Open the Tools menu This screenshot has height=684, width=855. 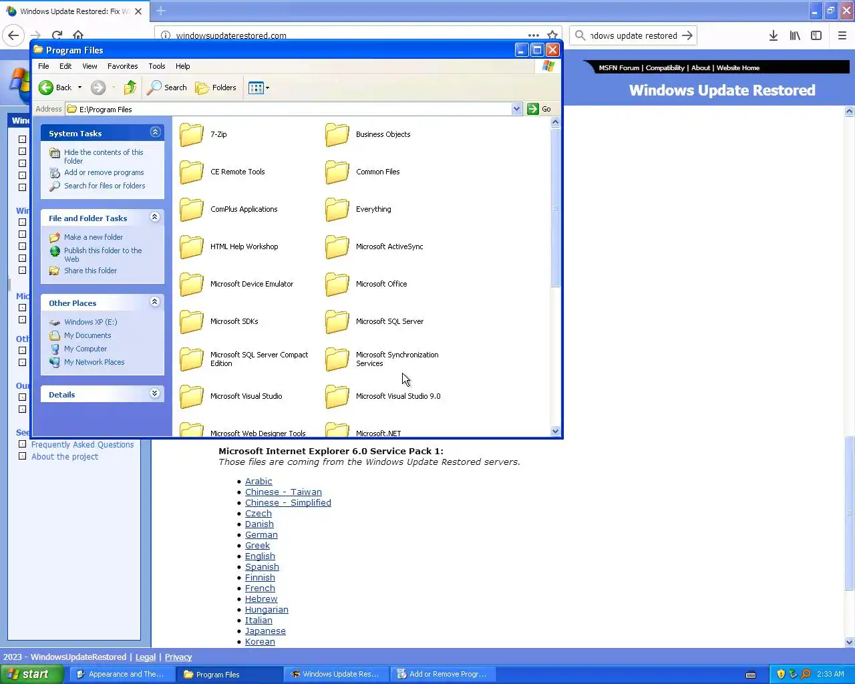point(157,66)
